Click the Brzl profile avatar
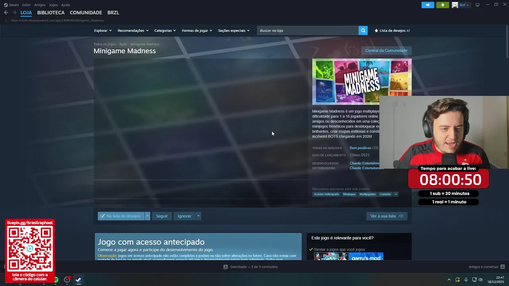 click(x=455, y=5)
